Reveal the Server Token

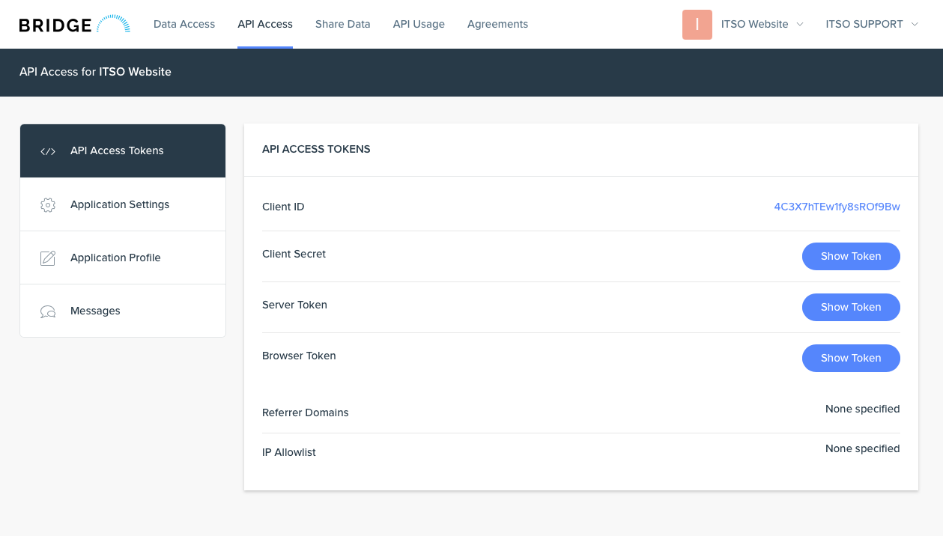(x=851, y=307)
